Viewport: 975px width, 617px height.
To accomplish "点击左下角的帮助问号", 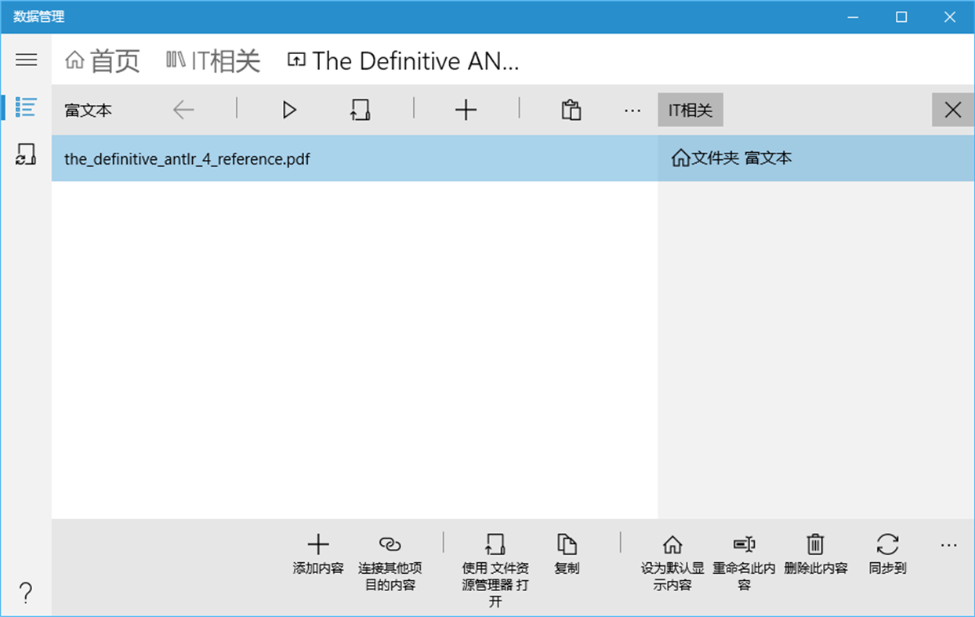I will pyautogui.click(x=26, y=594).
